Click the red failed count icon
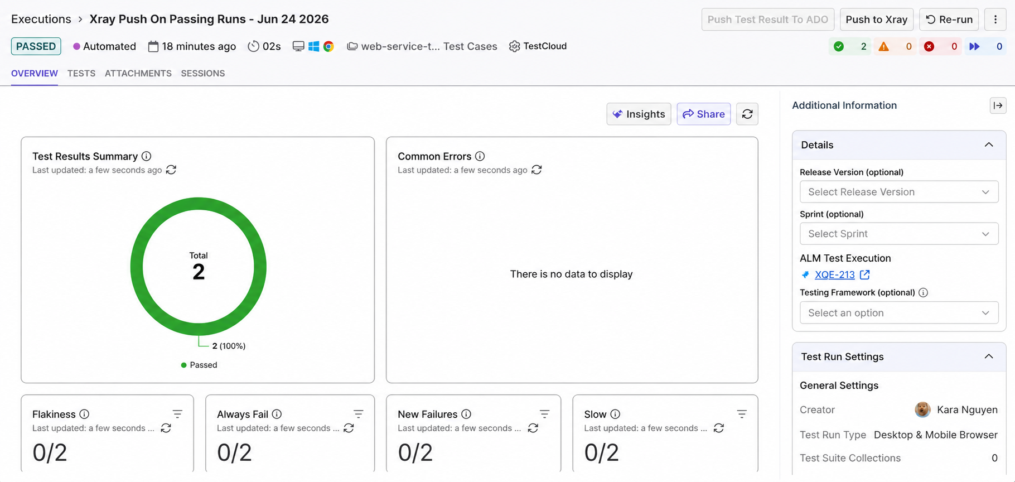Viewport: 1015px width, 482px height. click(929, 46)
